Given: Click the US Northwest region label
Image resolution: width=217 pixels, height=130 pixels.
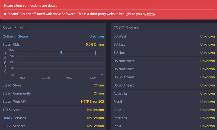Looking at the screenshot, I should tap(124, 61).
